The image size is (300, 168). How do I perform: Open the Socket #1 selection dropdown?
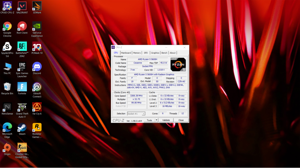point(136,114)
